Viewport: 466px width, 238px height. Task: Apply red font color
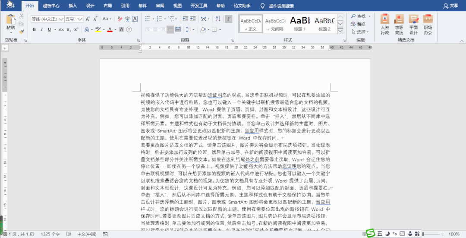(x=110, y=29)
